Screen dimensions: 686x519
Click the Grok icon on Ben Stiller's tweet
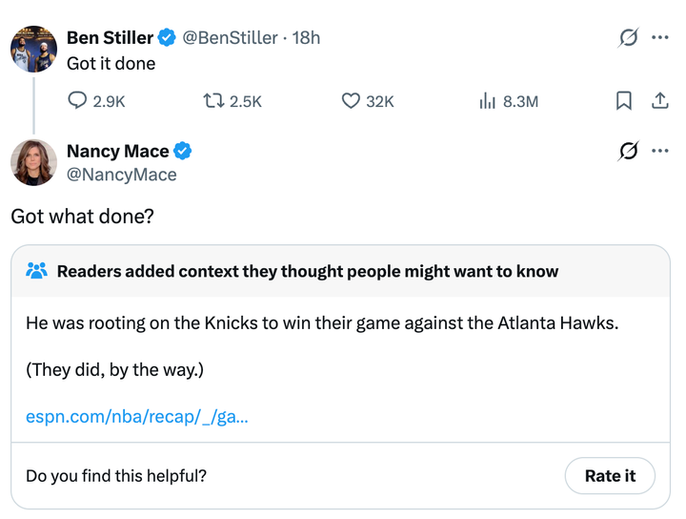[628, 38]
